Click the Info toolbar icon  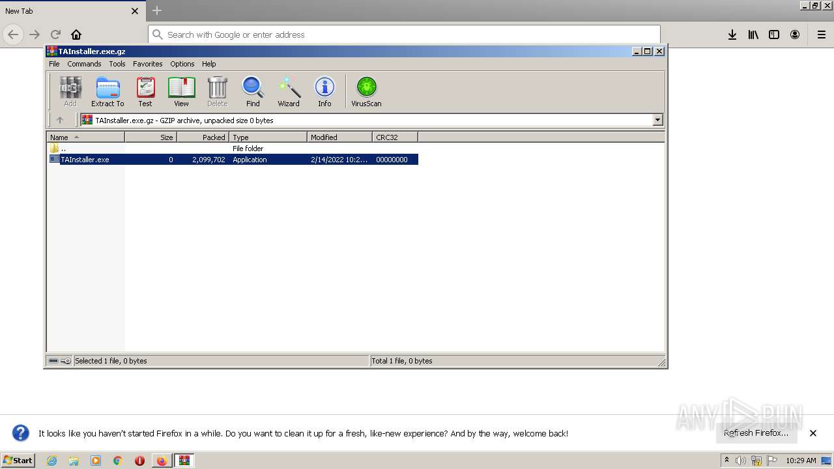(x=324, y=91)
